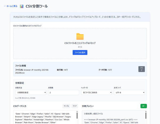Viewport: 160px width, 124px height.
Task: Click the CSV分割ツール page heading
Action: point(37,6)
